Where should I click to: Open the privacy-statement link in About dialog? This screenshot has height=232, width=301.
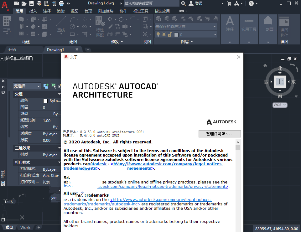click(x=163, y=187)
